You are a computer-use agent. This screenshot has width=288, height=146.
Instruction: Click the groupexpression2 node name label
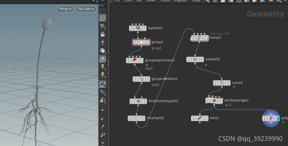[x=160, y=60]
